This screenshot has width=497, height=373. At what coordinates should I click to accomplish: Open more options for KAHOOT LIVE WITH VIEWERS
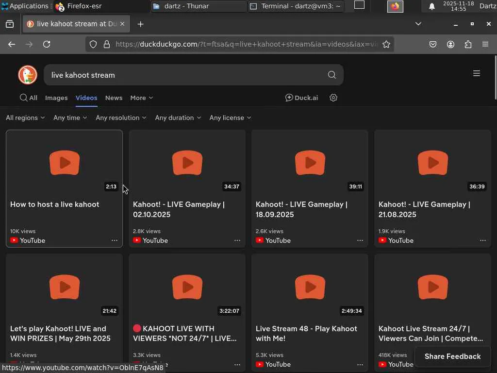(x=237, y=365)
